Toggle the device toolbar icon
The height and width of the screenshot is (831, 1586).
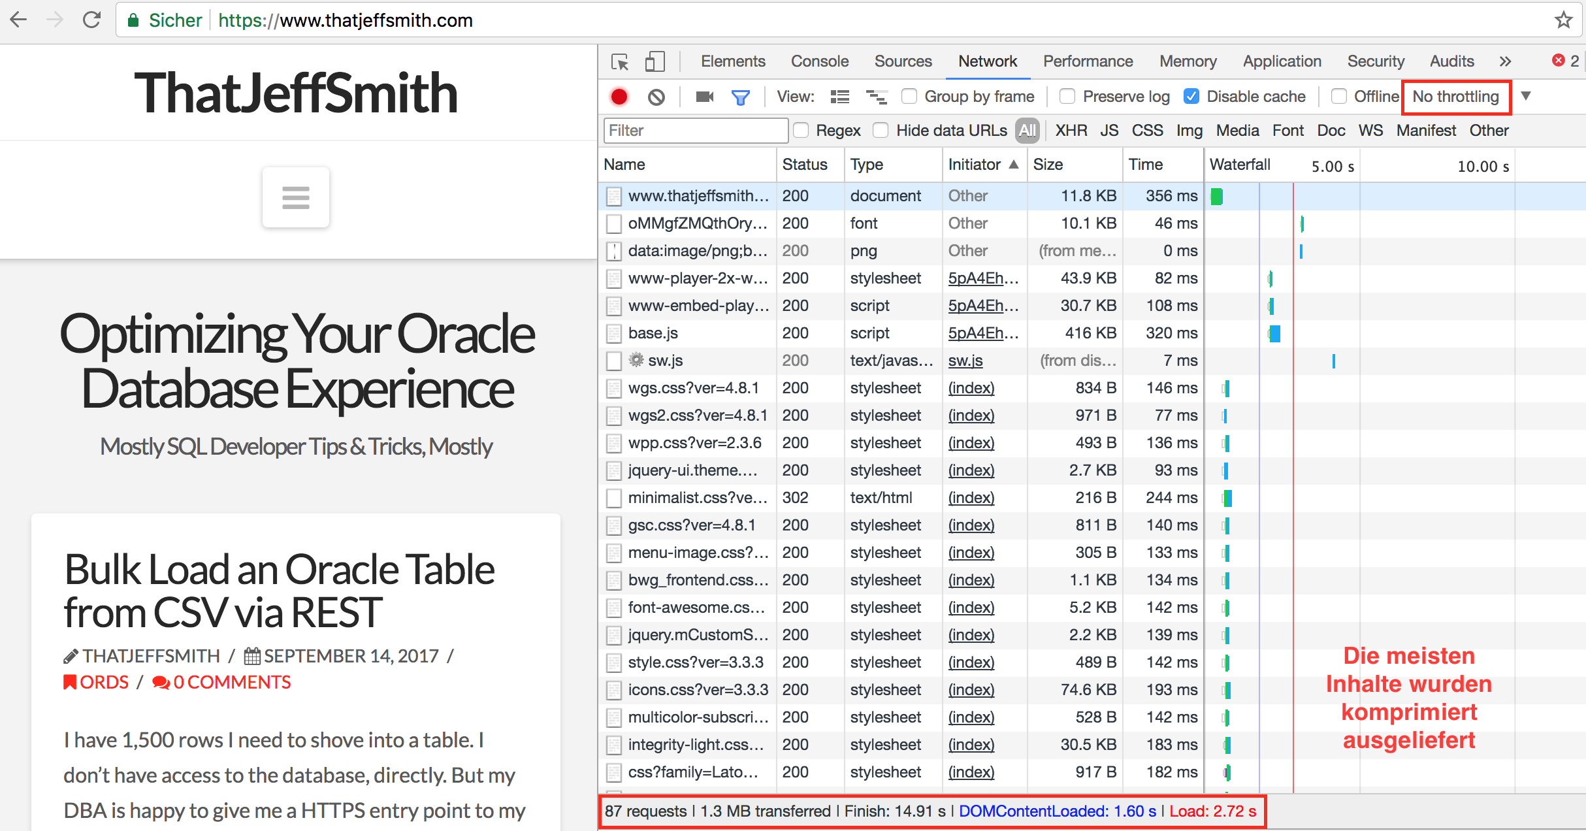(x=655, y=62)
